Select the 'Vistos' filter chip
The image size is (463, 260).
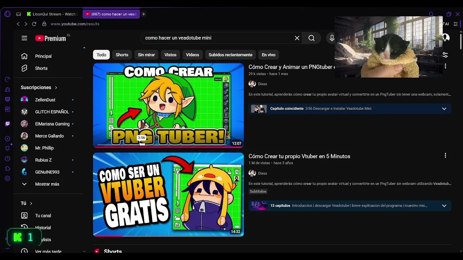[170, 55]
